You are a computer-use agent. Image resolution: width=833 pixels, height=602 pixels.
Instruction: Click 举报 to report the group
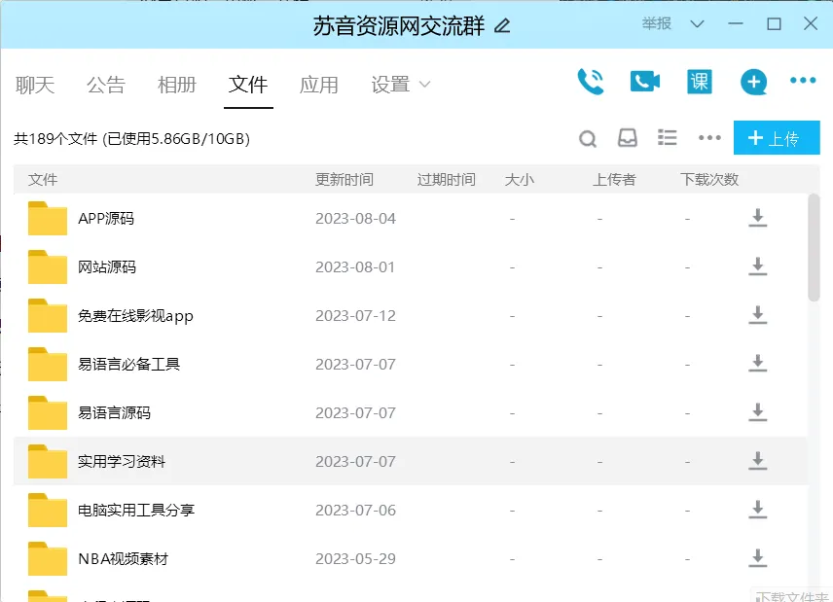[657, 24]
